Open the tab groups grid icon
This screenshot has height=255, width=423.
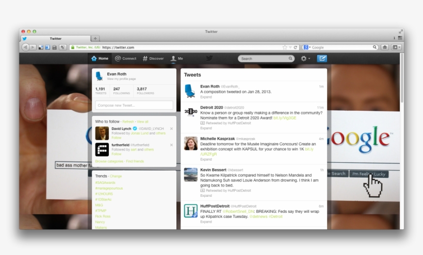click(400, 38)
